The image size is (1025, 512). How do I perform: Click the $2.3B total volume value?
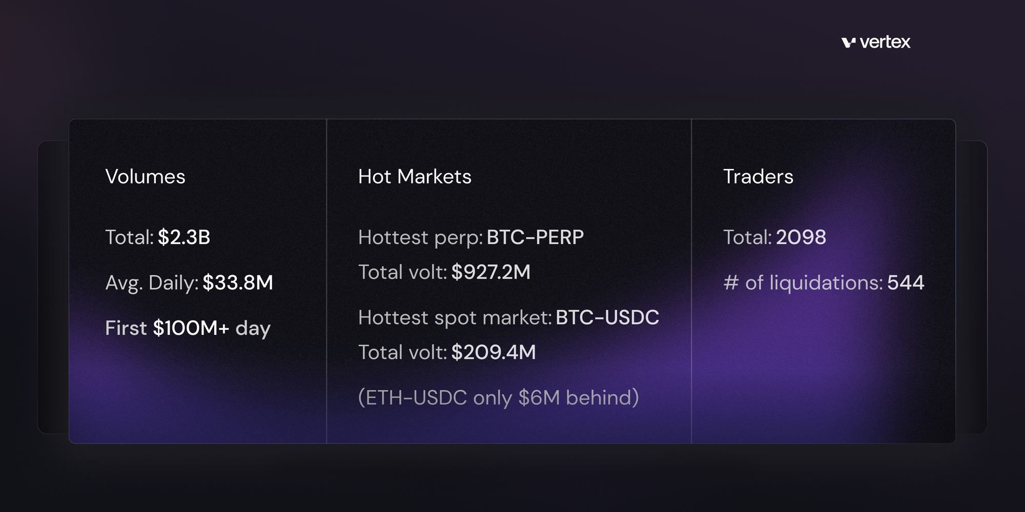pos(184,238)
